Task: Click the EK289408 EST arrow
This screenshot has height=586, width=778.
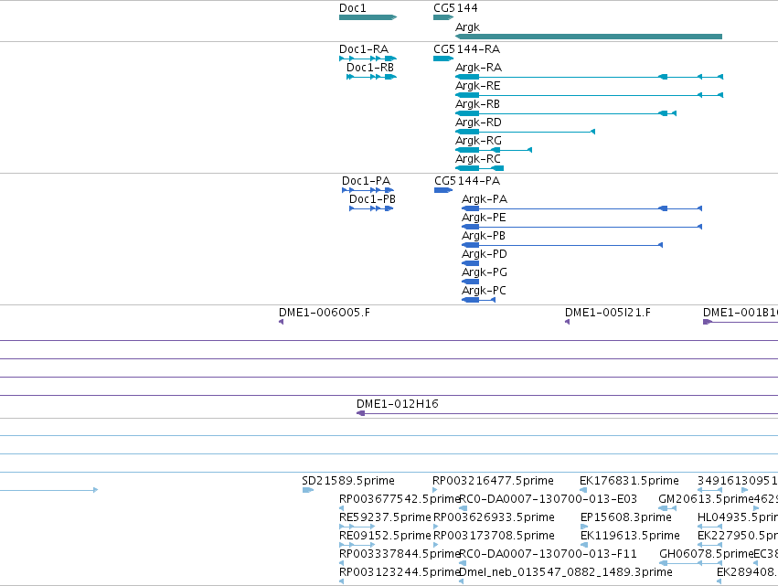Action: click(x=720, y=581)
